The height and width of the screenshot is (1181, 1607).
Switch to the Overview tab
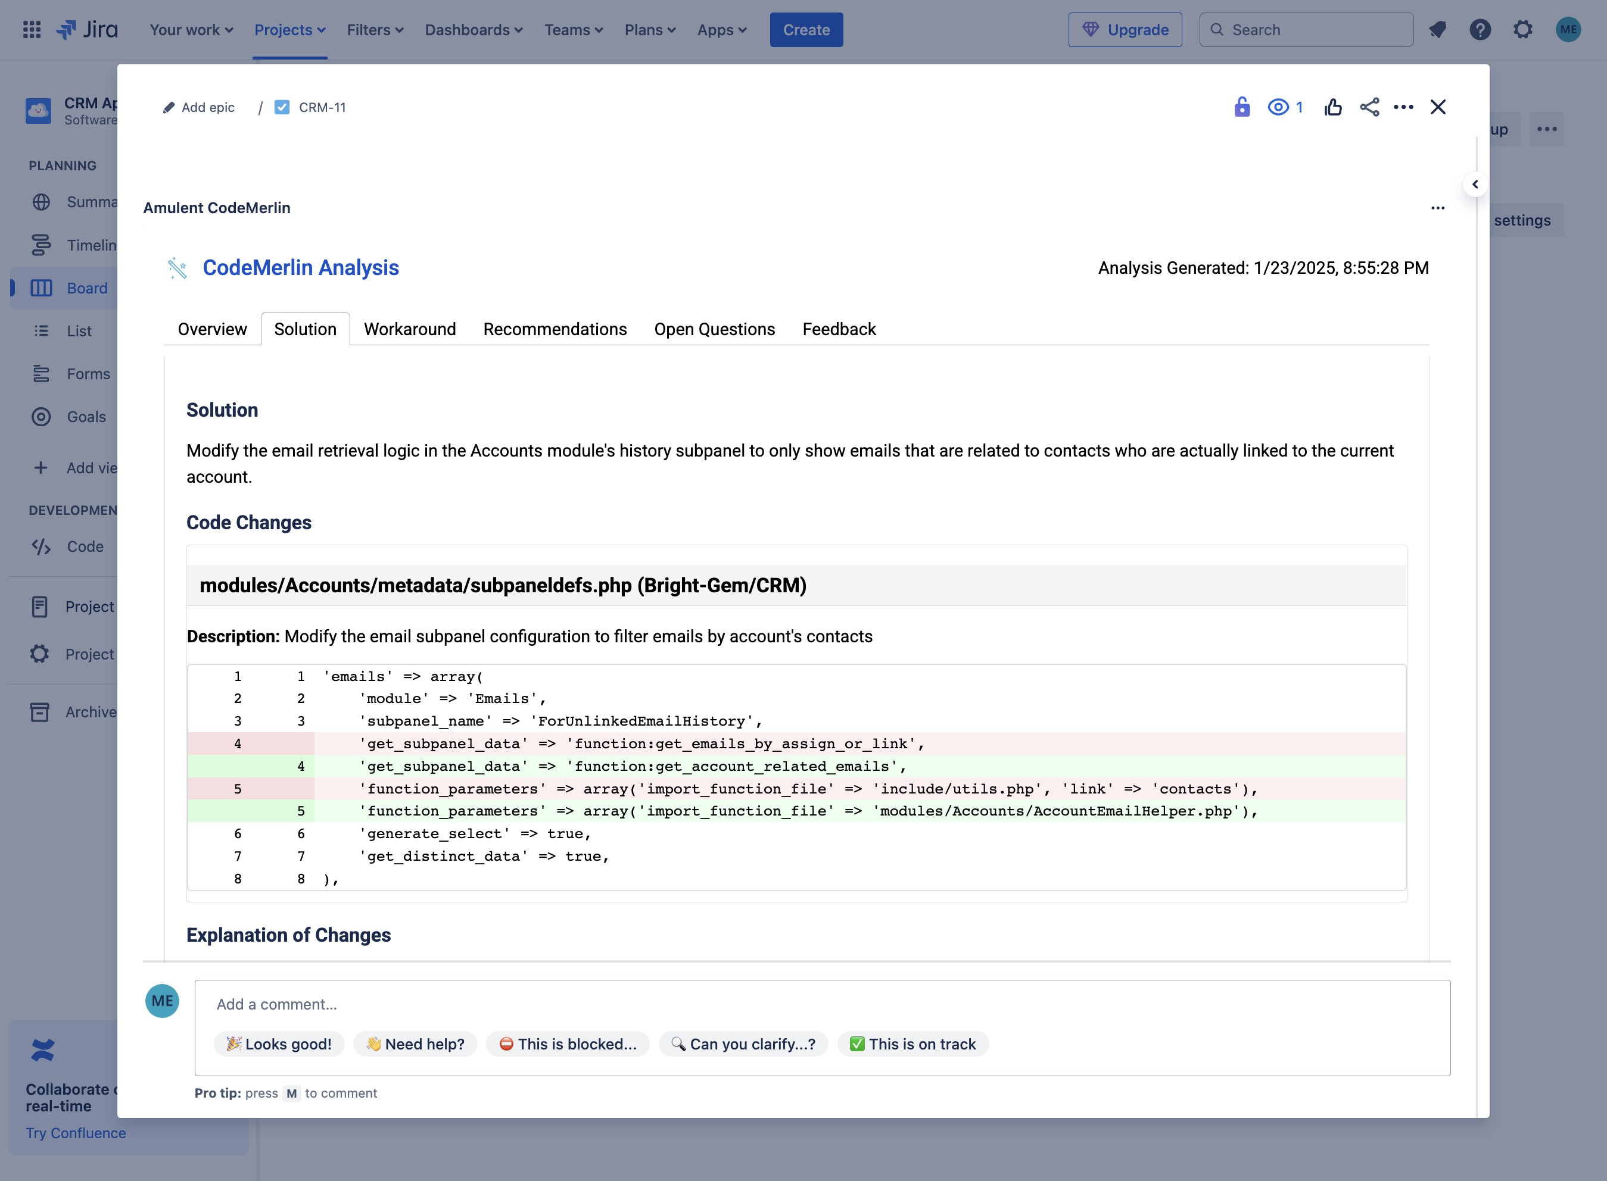pyautogui.click(x=213, y=330)
